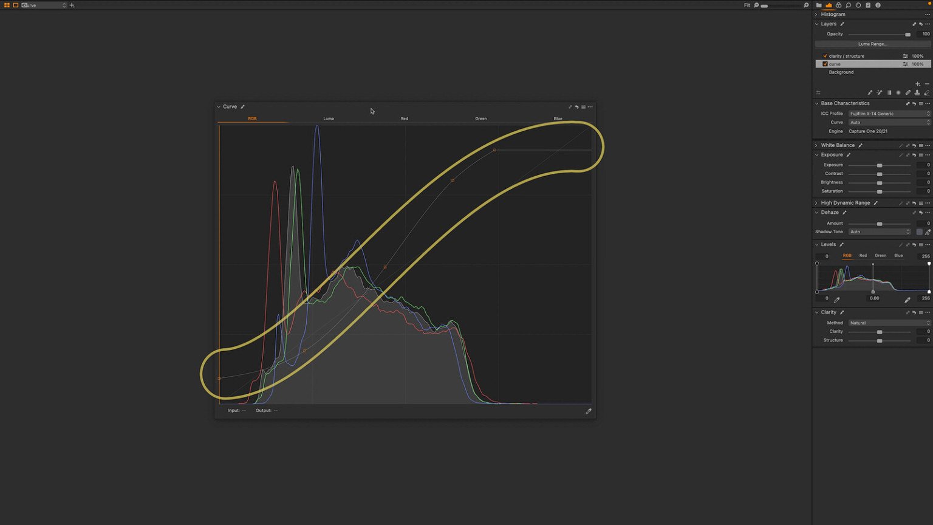Viewport: 933px width, 525px height.
Task: Open the Library tool tab folder icon
Action: click(819, 5)
